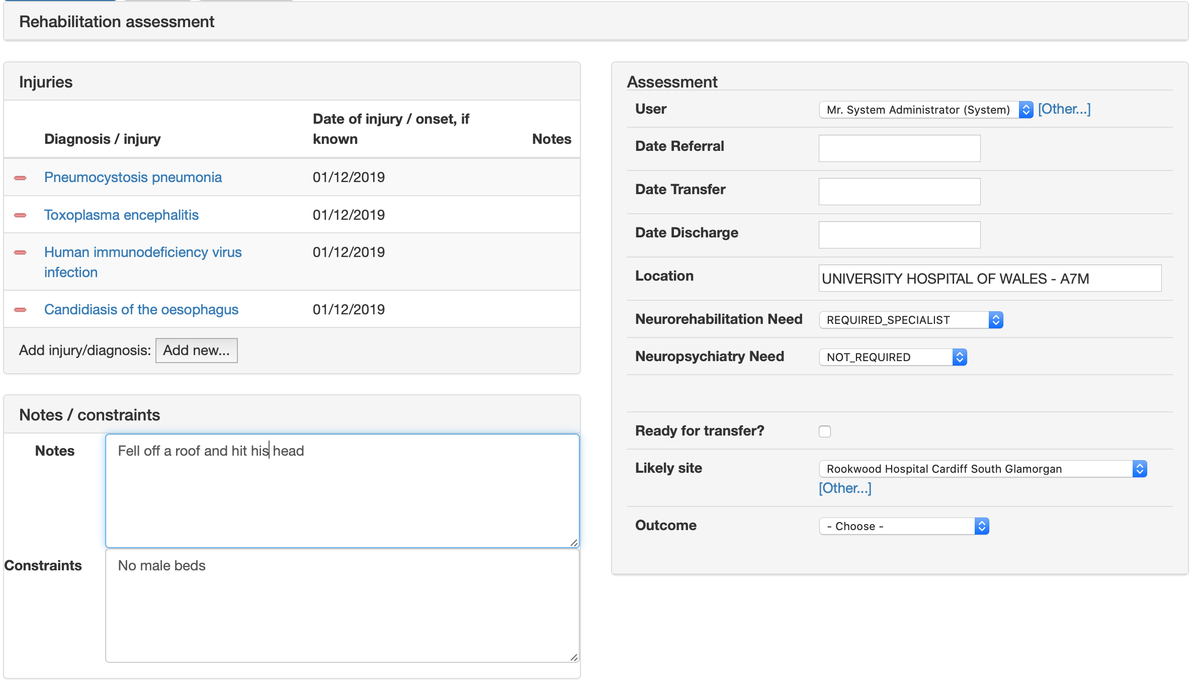
Task: Switch to the second tab at top
Action: point(156,2)
